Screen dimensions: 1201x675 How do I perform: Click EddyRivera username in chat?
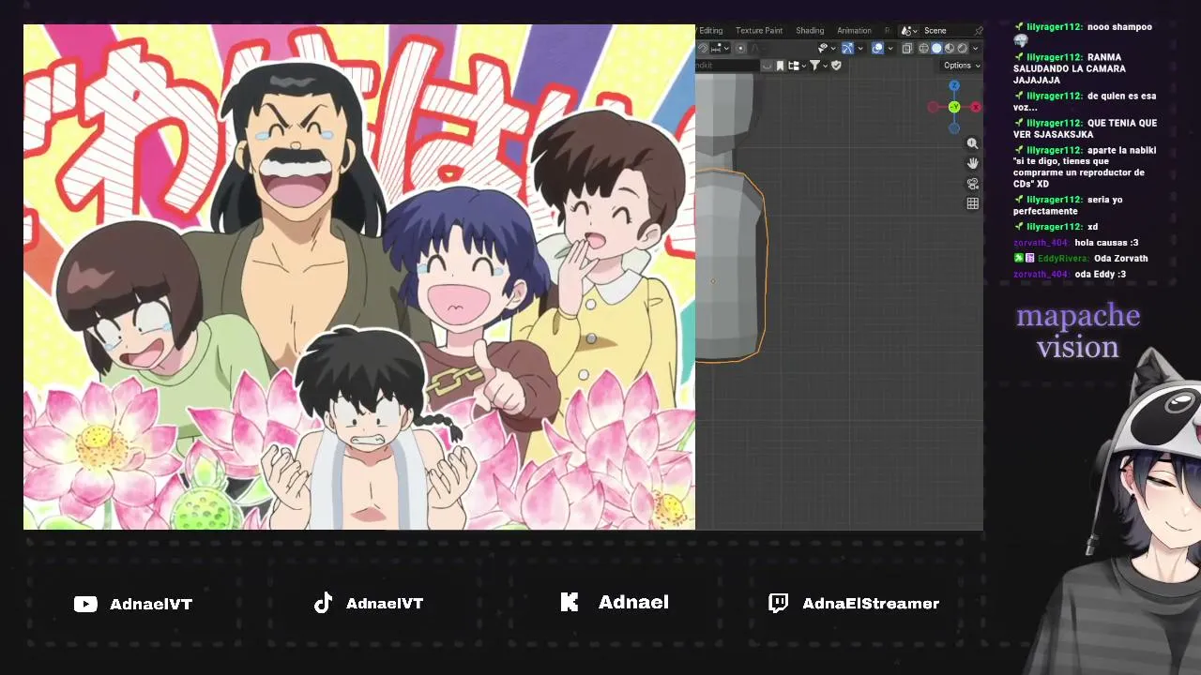tap(1062, 258)
